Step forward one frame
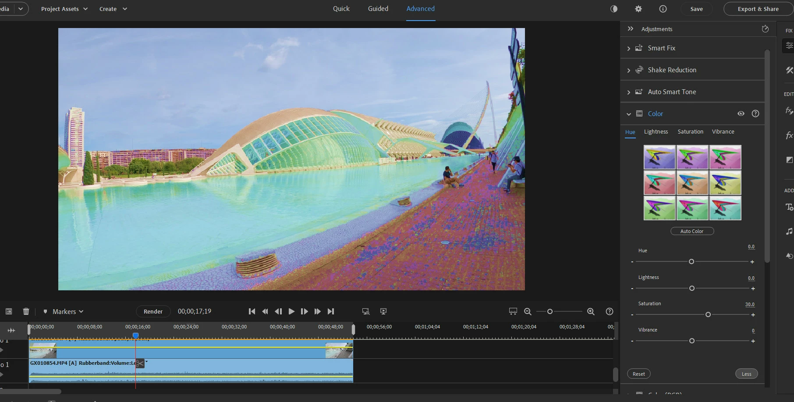 (305, 311)
